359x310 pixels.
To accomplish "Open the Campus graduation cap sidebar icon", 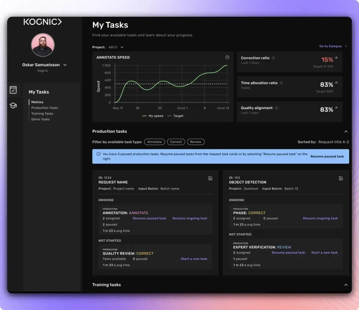I will coord(13,106).
